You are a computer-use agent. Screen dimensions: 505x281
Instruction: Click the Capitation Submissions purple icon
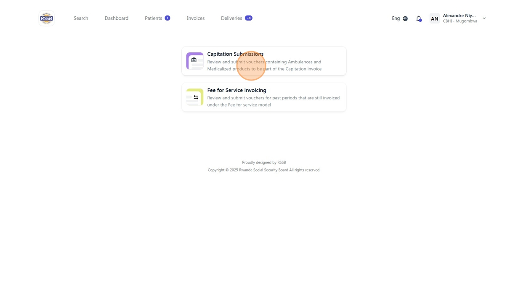coord(195,61)
